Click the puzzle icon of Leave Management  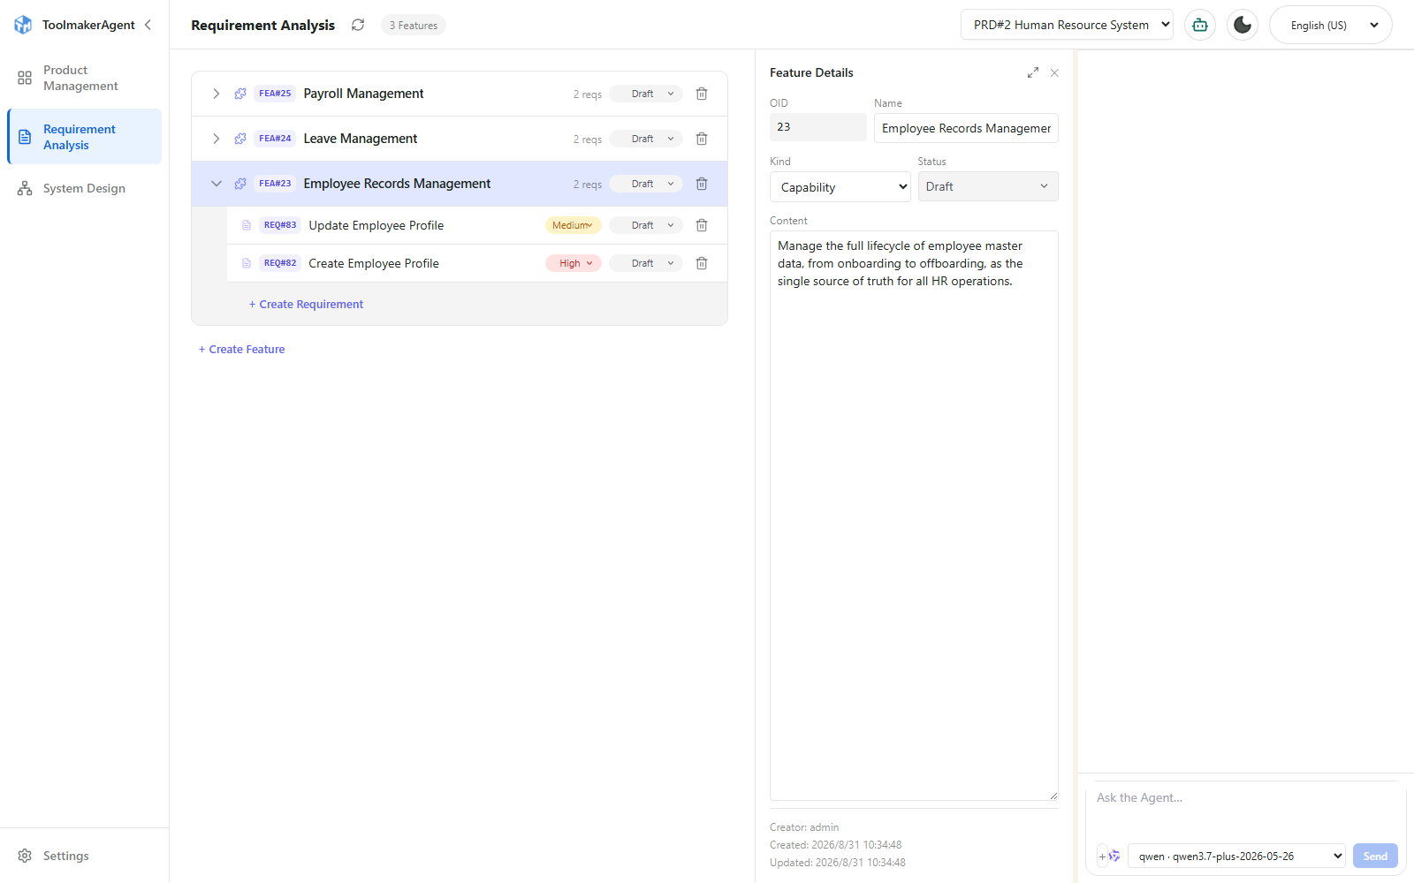pyautogui.click(x=240, y=139)
